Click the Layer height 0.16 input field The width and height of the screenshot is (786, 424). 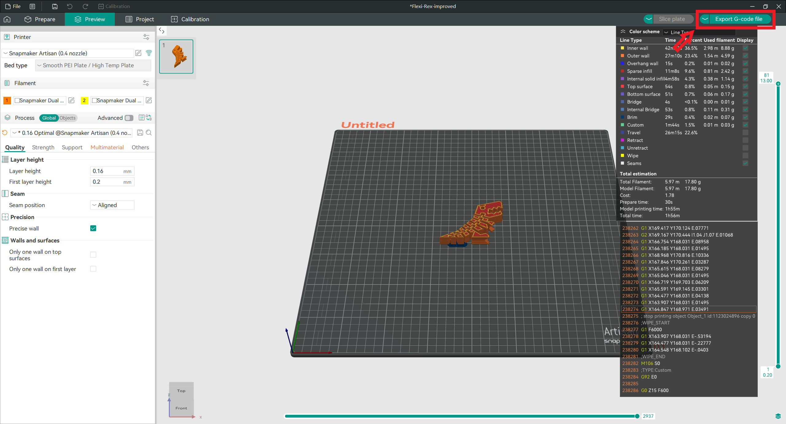point(112,171)
